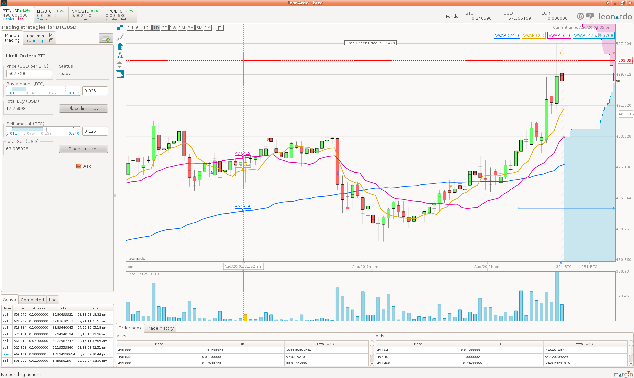
Task: Click the leonardo app icon in title bar
Action: 4,3
